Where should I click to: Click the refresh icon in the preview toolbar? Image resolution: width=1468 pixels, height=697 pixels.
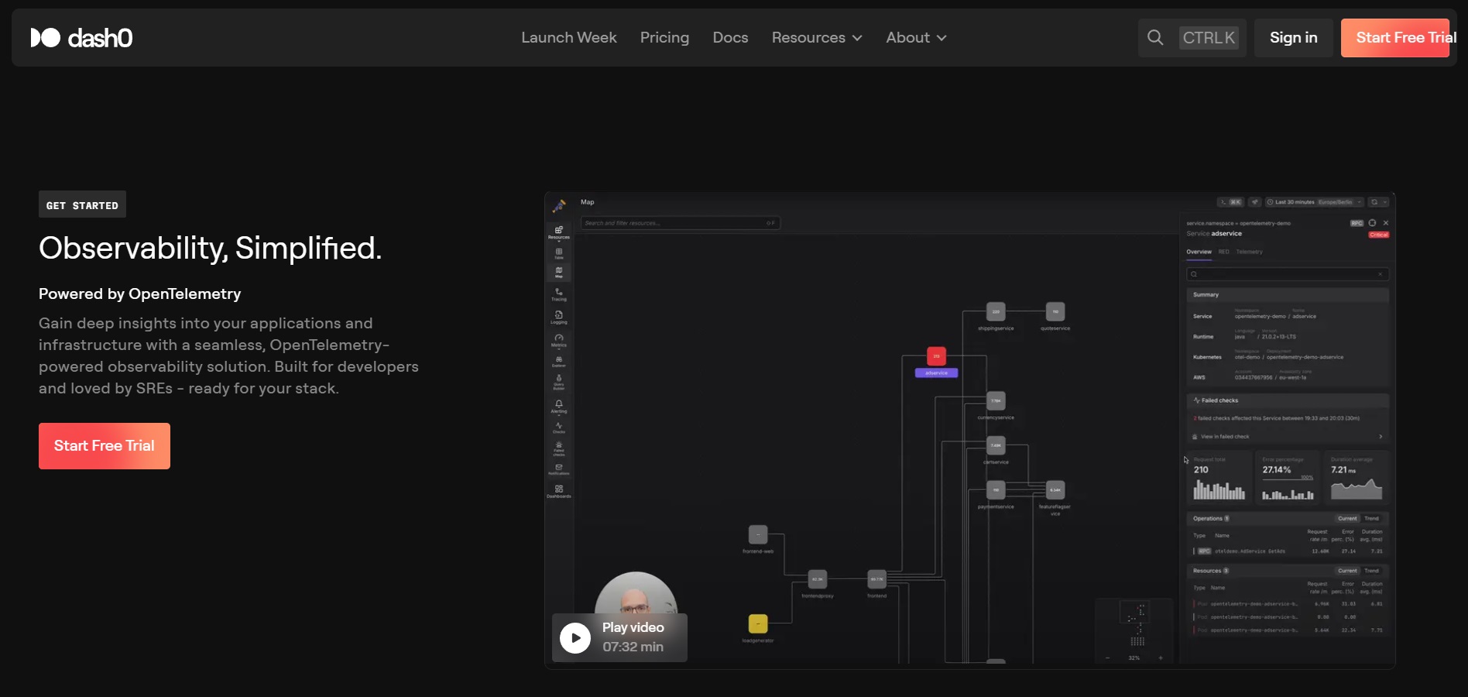point(1374,202)
